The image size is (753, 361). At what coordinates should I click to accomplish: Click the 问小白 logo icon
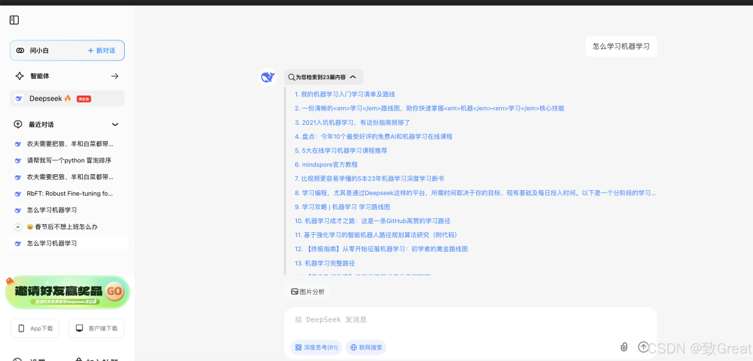pyautogui.click(x=20, y=50)
